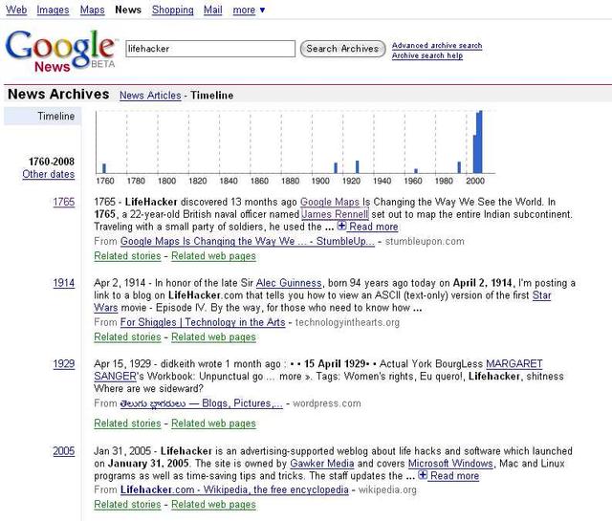Click the lifehacker search input field

(210, 49)
